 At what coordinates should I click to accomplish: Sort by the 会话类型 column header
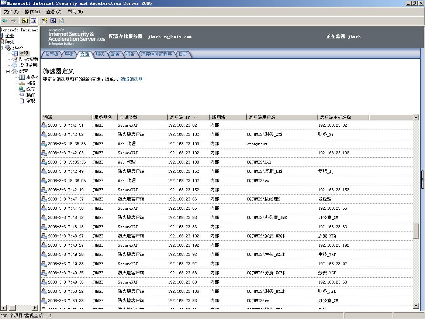[x=142, y=117]
